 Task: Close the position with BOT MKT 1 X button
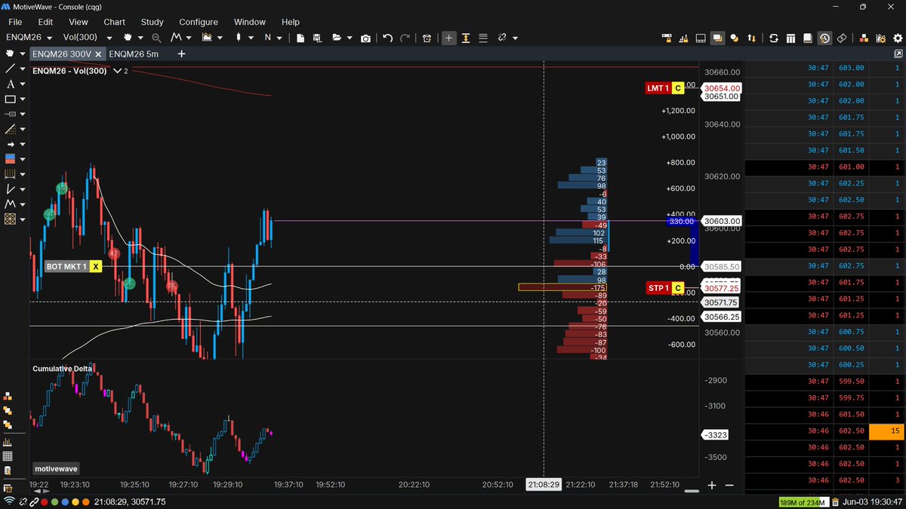95,266
